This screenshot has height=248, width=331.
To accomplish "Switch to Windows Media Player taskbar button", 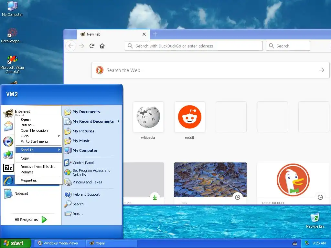I will tap(60, 243).
